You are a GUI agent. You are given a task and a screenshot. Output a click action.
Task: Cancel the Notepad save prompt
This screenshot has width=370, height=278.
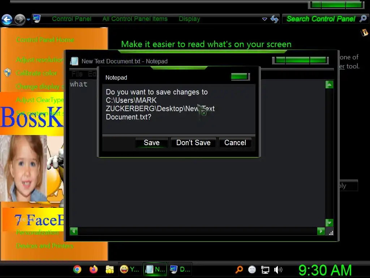click(235, 143)
